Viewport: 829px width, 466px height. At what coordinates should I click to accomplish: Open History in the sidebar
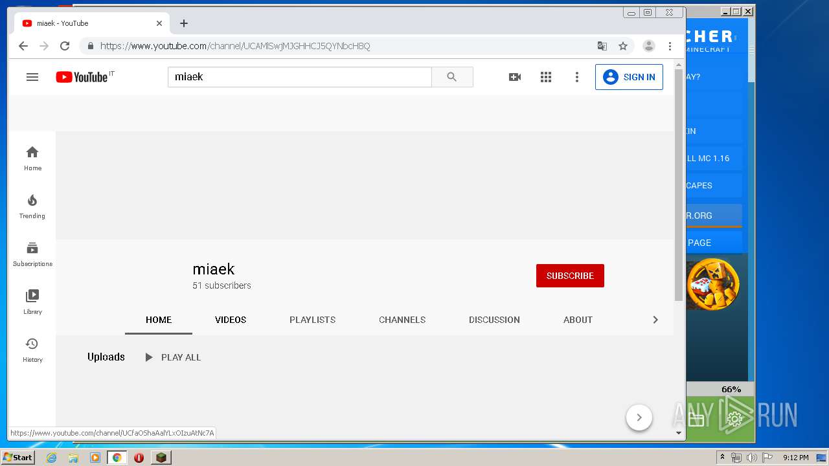pos(32,350)
